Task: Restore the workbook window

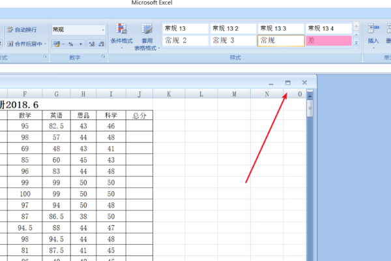Action: pyautogui.click(x=288, y=83)
